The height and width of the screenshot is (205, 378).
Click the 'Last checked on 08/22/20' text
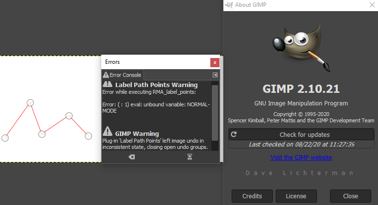[x=301, y=145]
